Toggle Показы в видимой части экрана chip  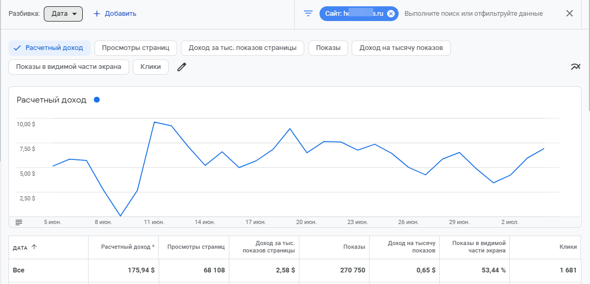click(69, 67)
